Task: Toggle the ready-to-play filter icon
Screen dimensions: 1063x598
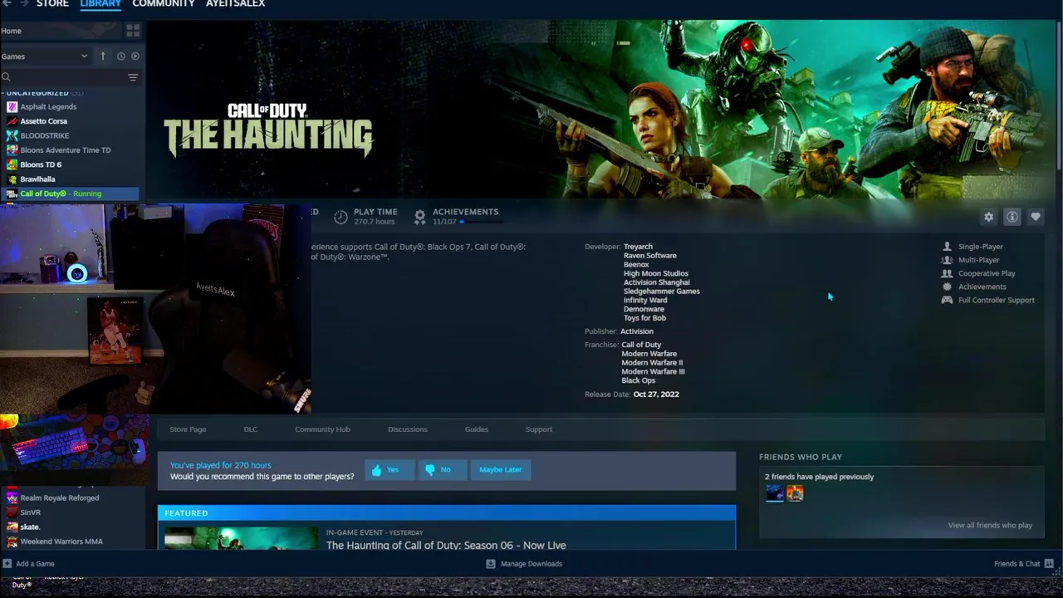Action: 135,56
